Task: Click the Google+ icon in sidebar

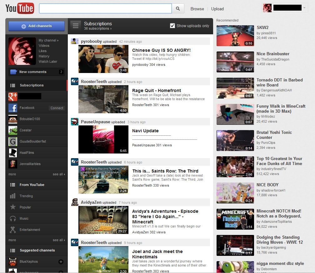Action: pyautogui.click(x=13, y=96)
